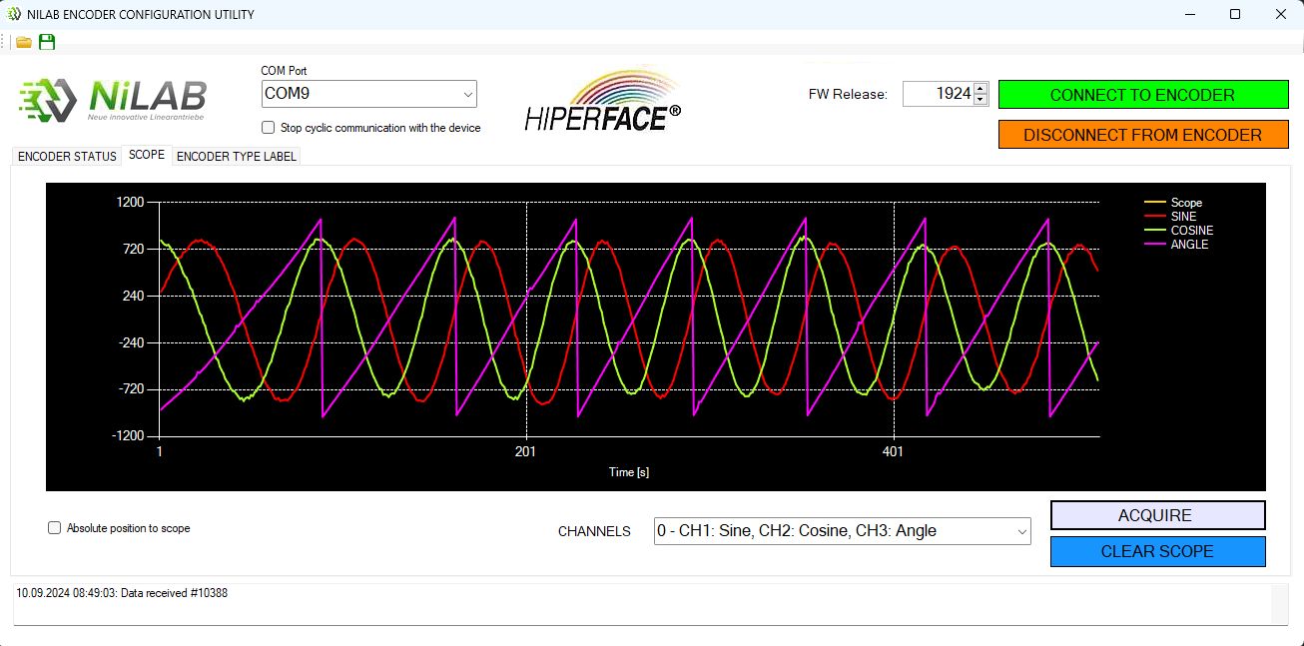Screen dimensions: 1304x646
Task: Select the SCOPE tab
Action: [x=146, y=155]
